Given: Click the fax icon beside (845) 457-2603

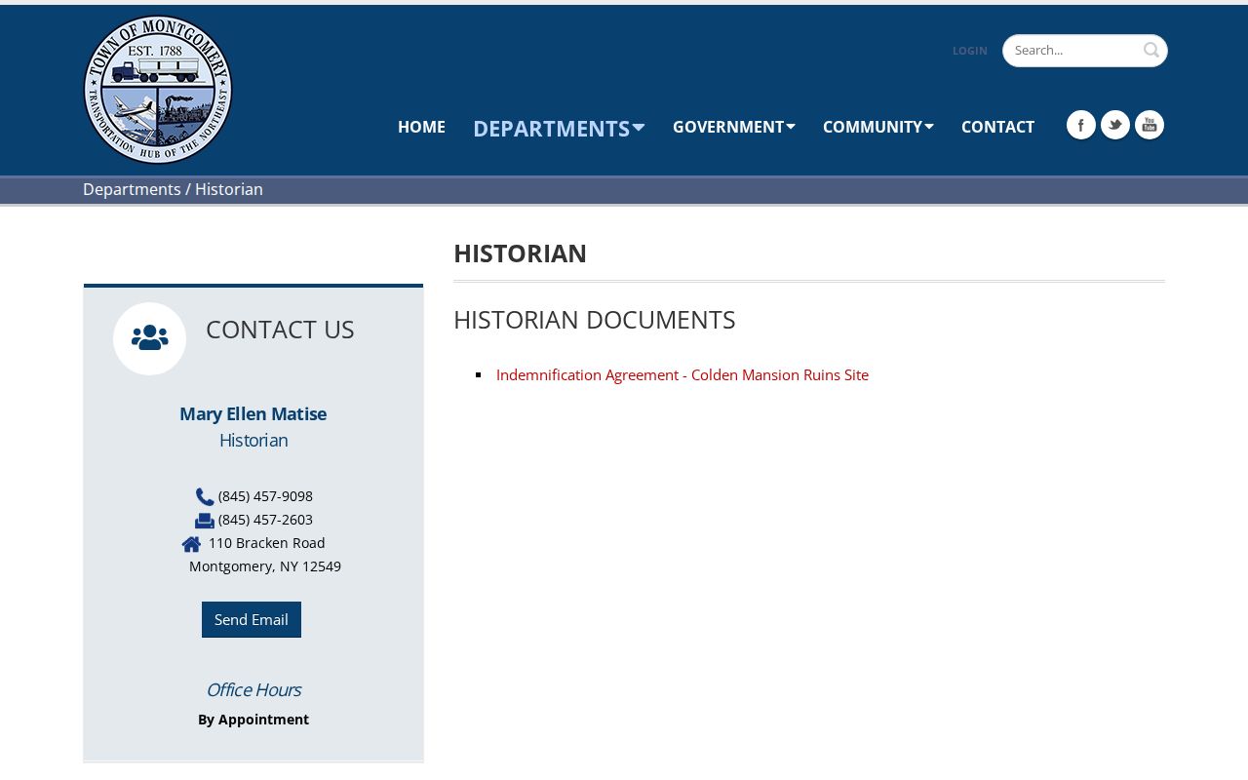Looking at the screenshot, I should (x=205, y=521).
